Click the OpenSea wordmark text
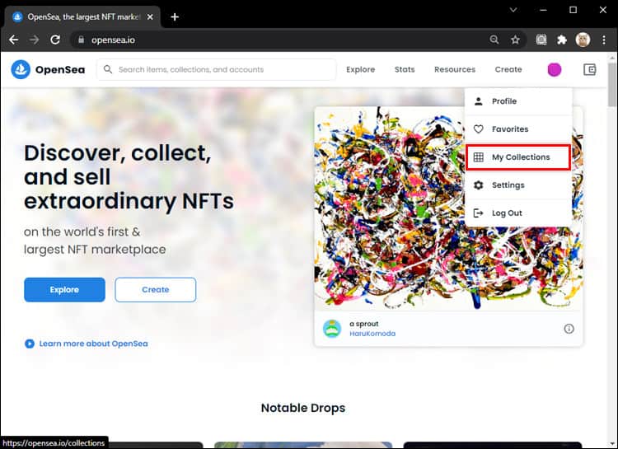Viewport: 618px width, 449px height. click(x=60, y=70)
